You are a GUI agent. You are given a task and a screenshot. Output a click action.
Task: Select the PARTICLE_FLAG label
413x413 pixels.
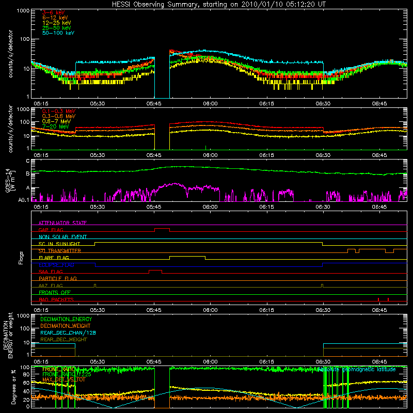(58, 278)
